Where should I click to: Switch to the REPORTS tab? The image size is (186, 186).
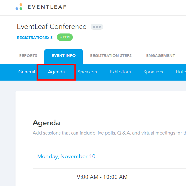pos(28,56)
